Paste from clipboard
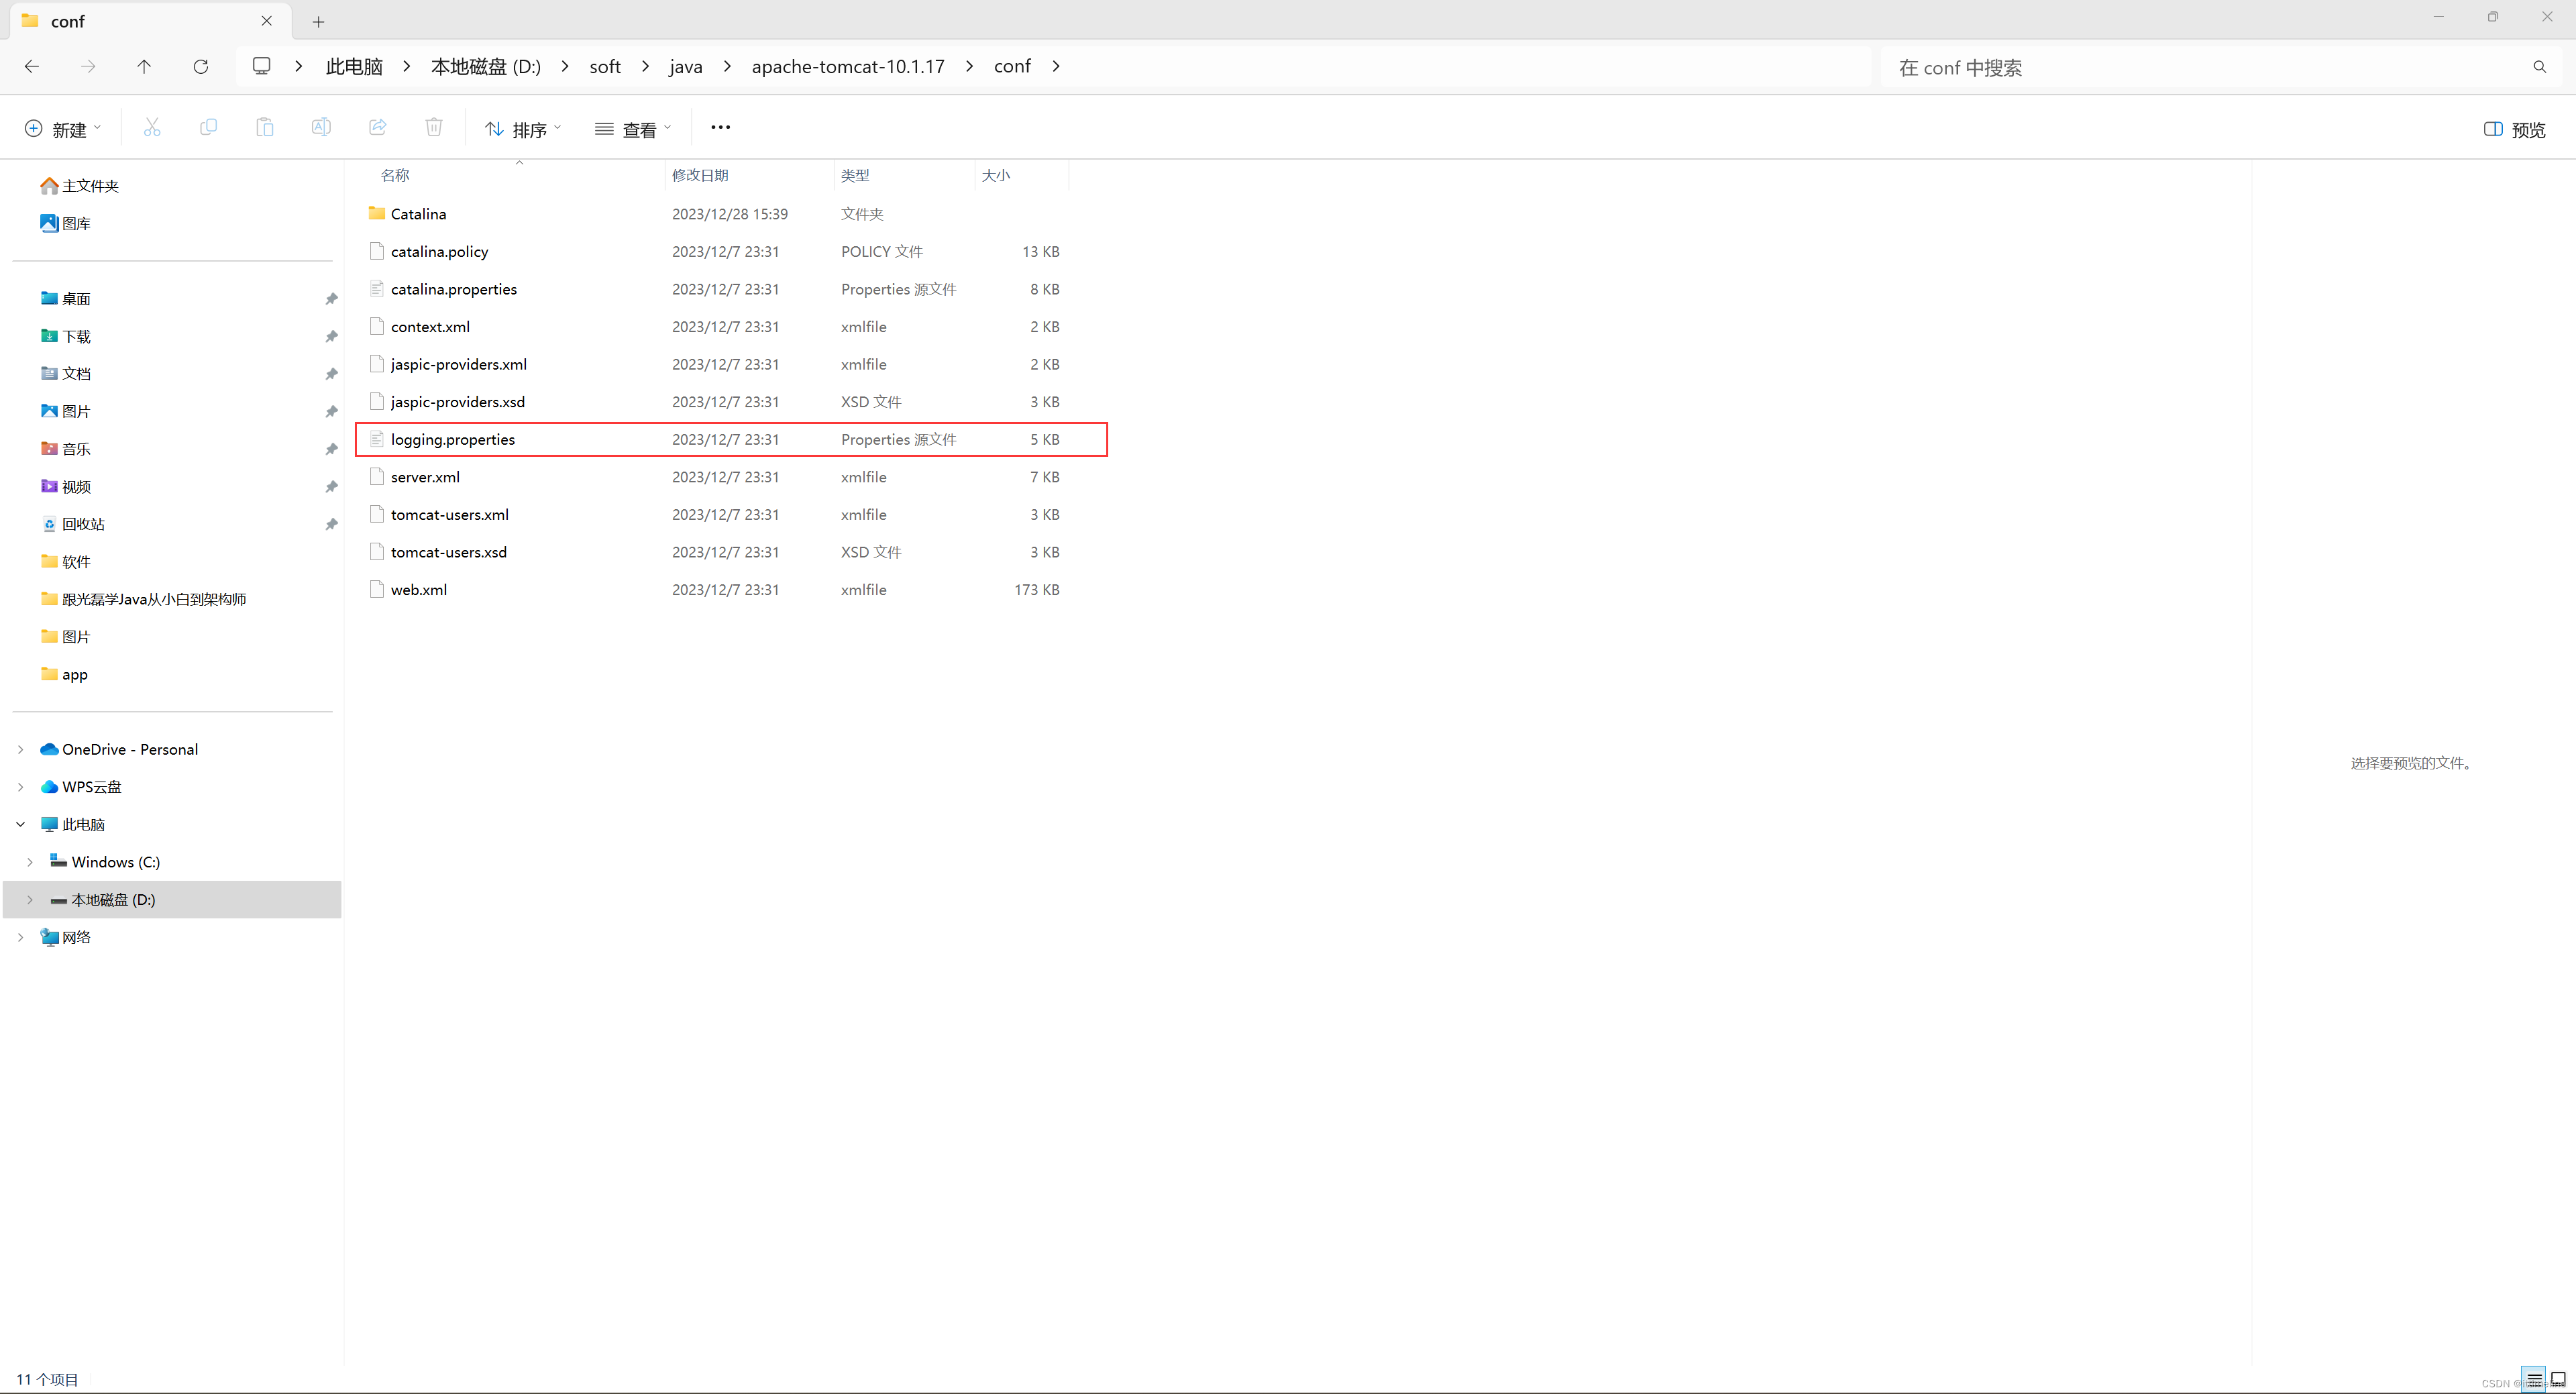 coord(265,127)
